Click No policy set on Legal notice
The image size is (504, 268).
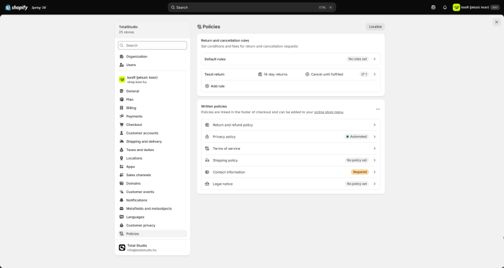[x=357, y=184]
